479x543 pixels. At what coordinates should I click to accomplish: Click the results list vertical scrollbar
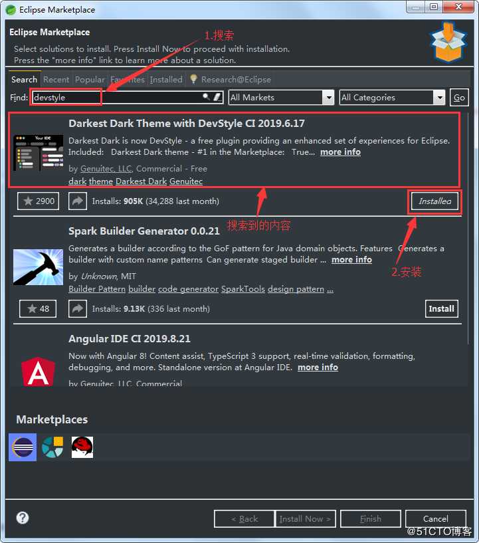click(468, 229)
